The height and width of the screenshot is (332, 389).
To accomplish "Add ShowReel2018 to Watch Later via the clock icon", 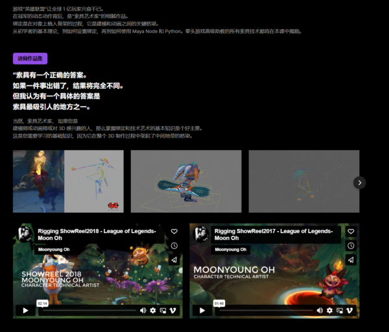I will (x=174, y=245).
